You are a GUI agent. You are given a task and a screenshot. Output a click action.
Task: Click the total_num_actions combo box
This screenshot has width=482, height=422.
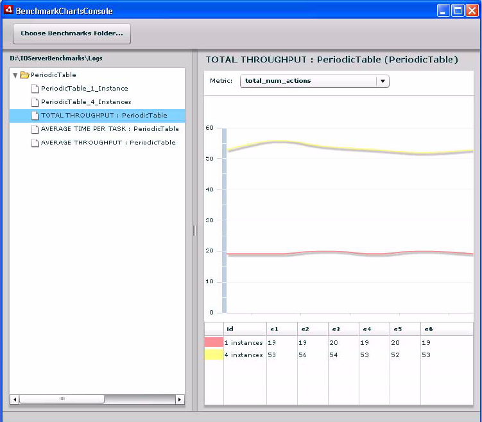308,82
